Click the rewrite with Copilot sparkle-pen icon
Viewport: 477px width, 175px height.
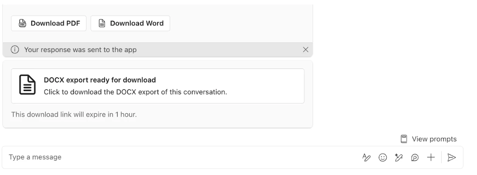coord(399,157)
